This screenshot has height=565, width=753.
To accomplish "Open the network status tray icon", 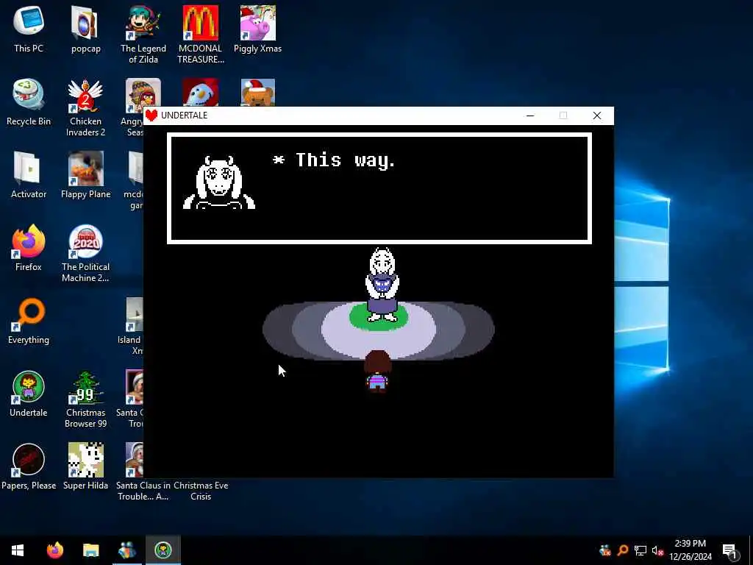I will [x=640, y=550].
